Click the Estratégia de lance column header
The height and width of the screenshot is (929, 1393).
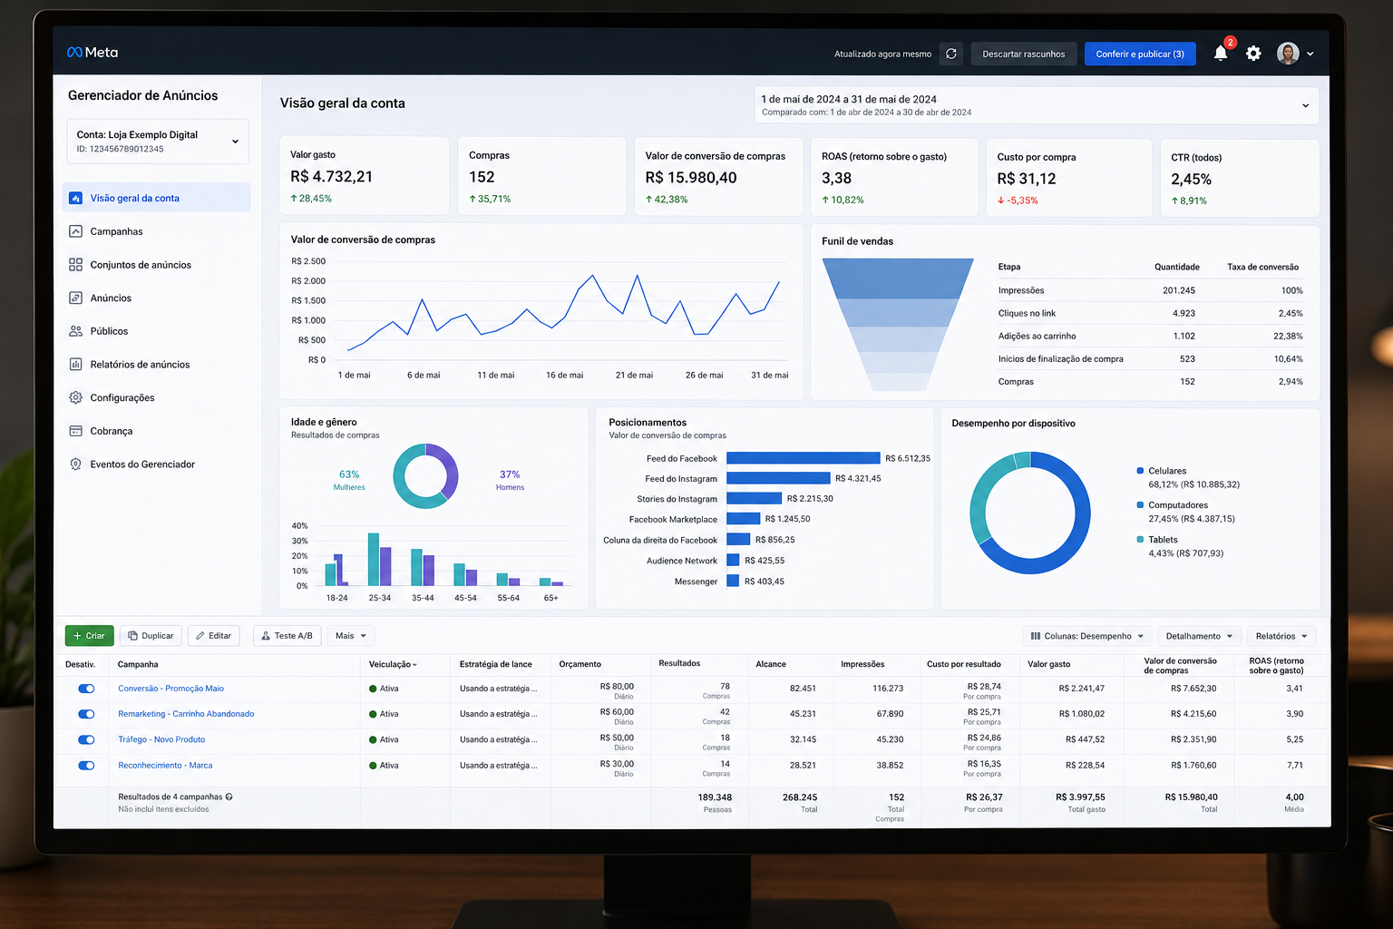(496, 664)
